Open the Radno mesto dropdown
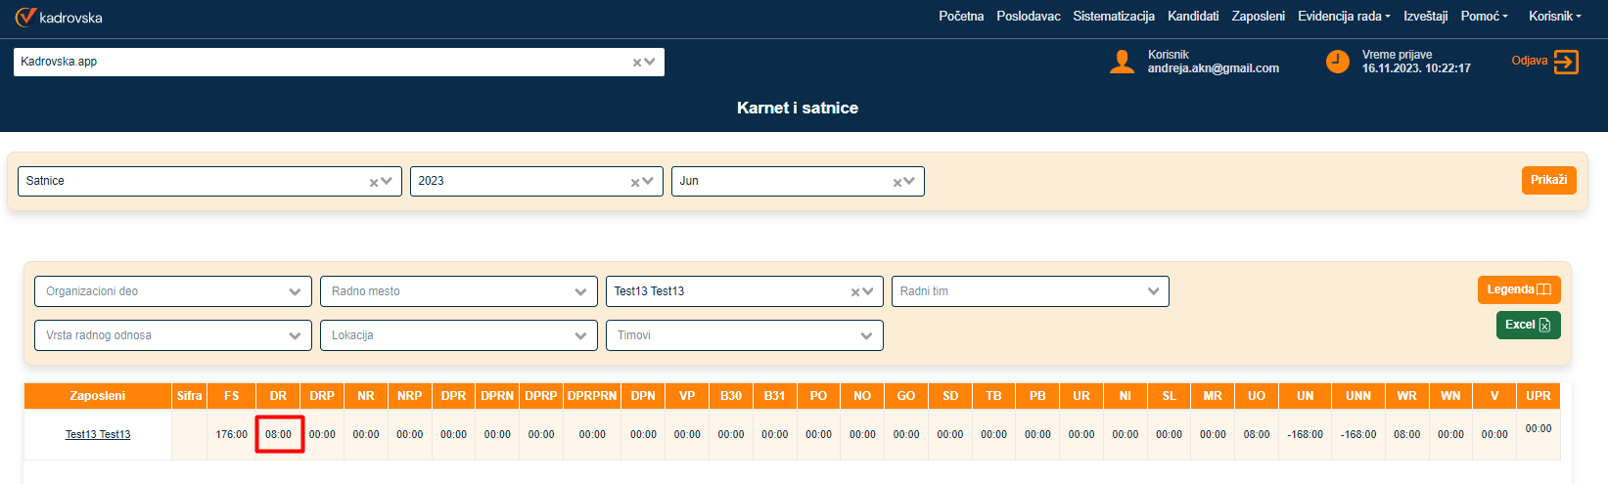Image resolution: width=1608 pixels, height=484 pixels. (x=580, y=291)
